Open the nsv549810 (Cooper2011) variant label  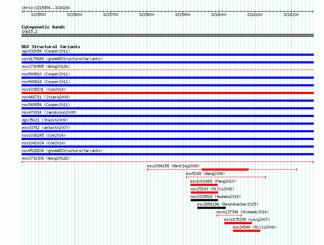[46, 74]
